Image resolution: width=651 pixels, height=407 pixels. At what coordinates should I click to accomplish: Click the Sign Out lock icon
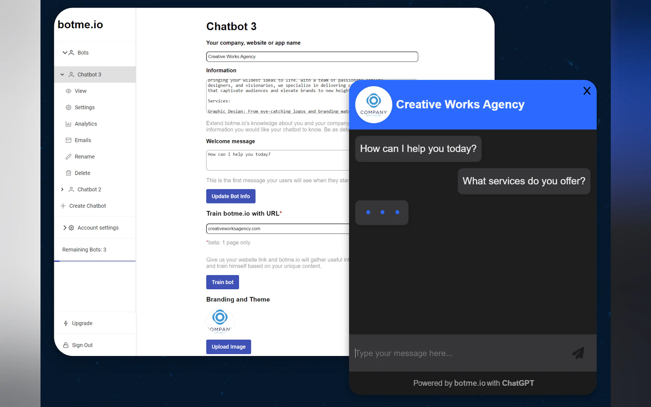pos(66,345)
